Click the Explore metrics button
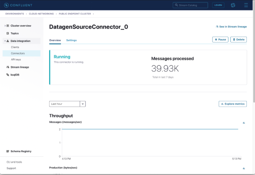The width and height of the screenshot is (255, 175). (x=233, y=104)
